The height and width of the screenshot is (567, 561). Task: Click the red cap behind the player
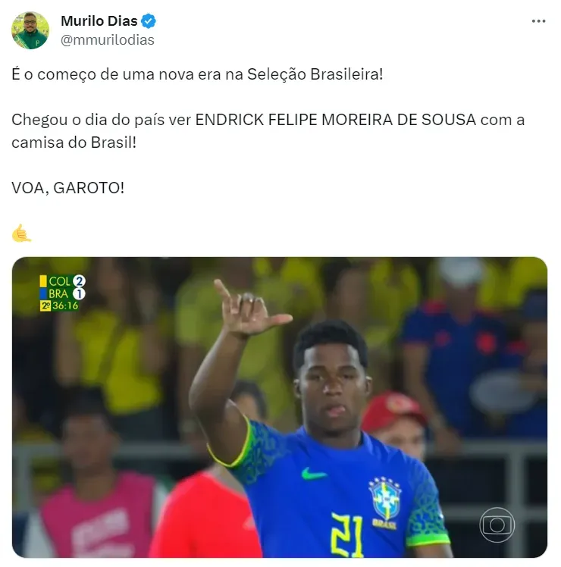[x=393, y=409]
